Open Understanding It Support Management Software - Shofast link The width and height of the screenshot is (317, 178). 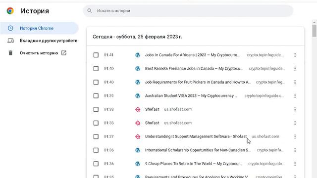tap(196, 136)
